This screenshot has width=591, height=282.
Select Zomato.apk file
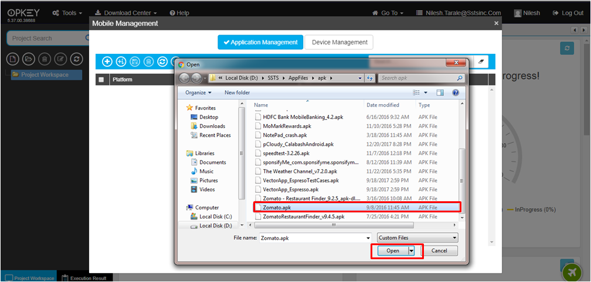(x=358, y=207)
